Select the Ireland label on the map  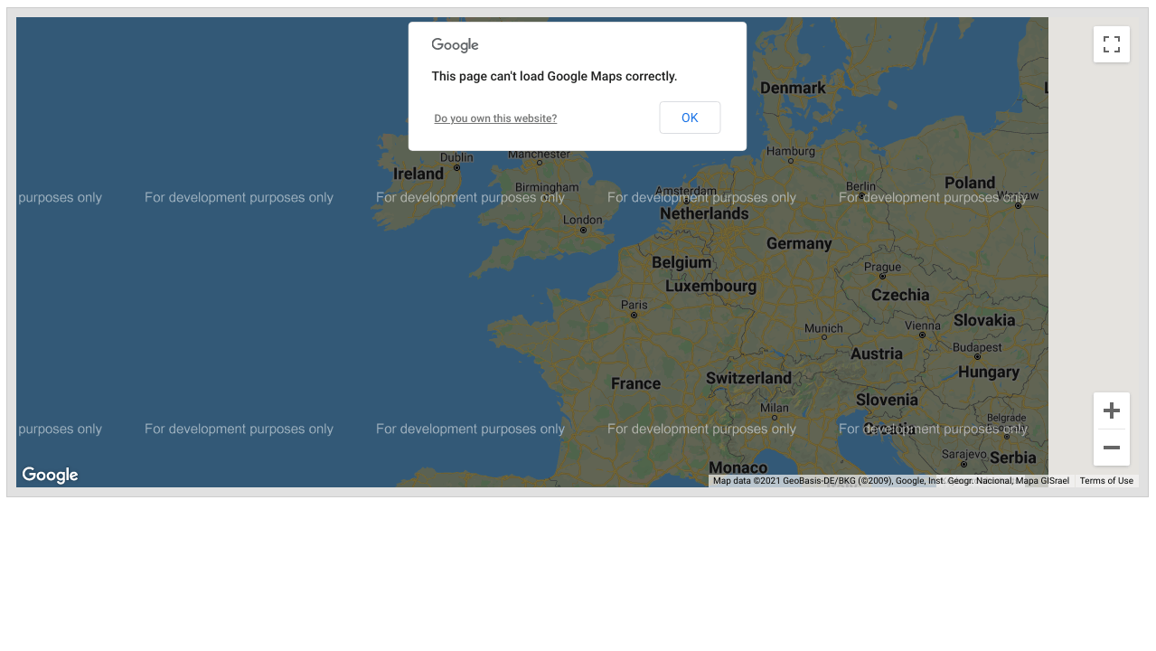pos(418,174)
